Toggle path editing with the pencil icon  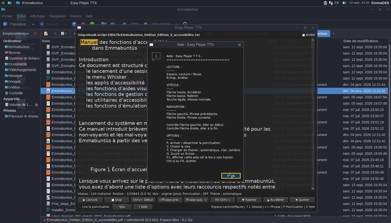click(46, 34)
